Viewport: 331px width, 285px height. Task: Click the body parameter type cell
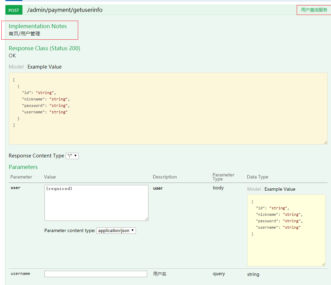pos(218,188)
